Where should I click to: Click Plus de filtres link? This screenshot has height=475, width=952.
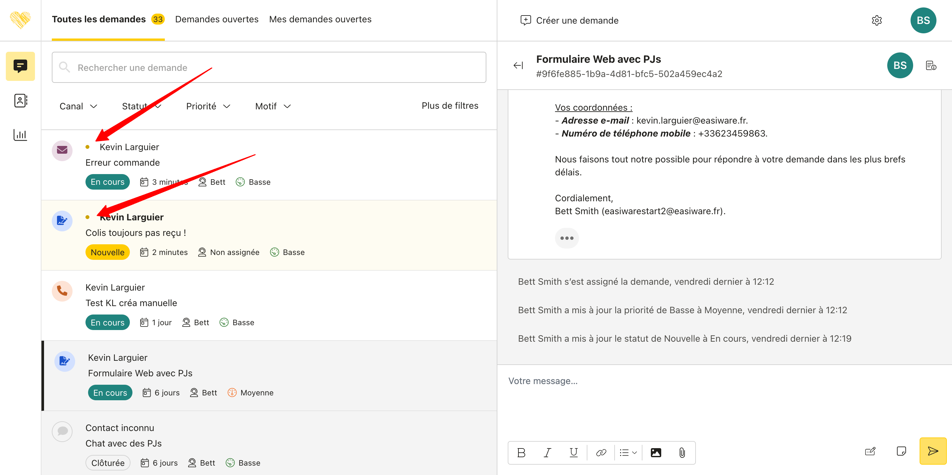[450, 105]
